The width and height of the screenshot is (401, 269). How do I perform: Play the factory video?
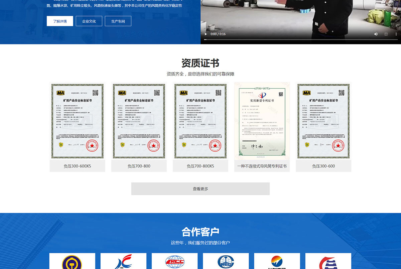pos(206,34)
